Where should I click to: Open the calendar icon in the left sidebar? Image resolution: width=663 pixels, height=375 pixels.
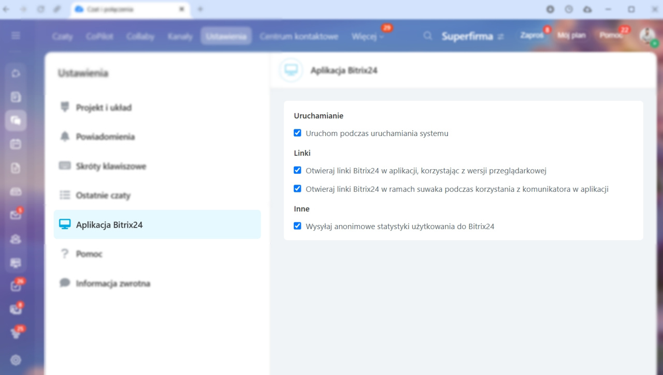pos(16,144)
